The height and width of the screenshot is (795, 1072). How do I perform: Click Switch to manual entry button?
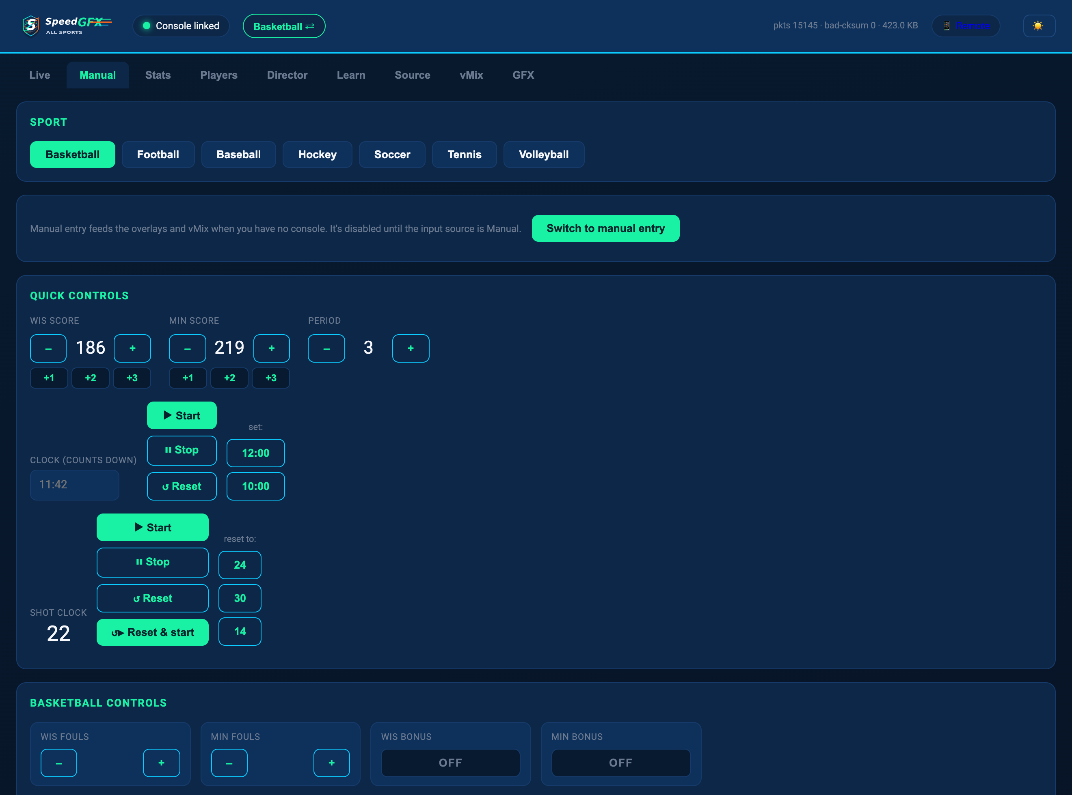click(605, 228)
